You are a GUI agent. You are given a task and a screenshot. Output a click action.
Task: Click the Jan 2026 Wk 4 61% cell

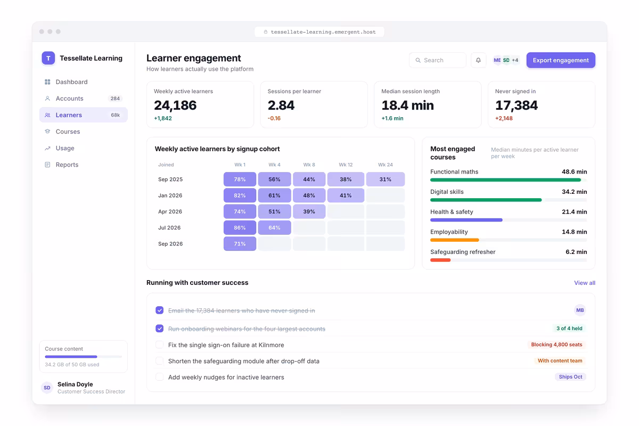(275, 195)
